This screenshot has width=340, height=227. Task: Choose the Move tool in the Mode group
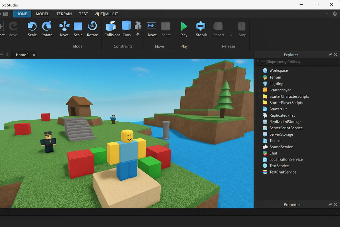coord(64,29)
